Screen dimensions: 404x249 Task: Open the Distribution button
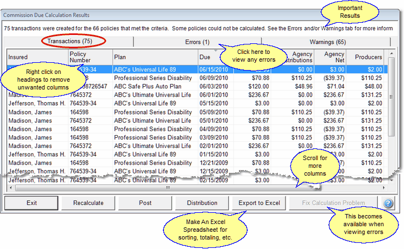pos(202,203)
